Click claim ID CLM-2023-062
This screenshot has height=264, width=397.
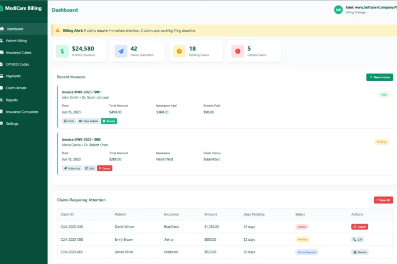click(x=71, y=252)
